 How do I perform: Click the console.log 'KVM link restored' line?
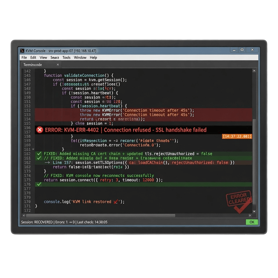[84, 202]
